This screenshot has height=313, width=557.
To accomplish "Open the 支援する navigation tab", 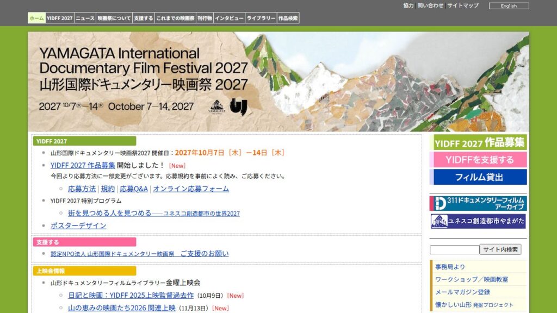I will (x=144, y=18).
